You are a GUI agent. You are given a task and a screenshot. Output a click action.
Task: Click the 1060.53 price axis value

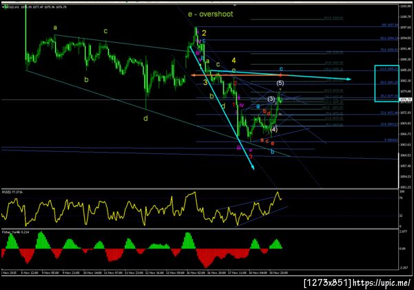[406, 155]
